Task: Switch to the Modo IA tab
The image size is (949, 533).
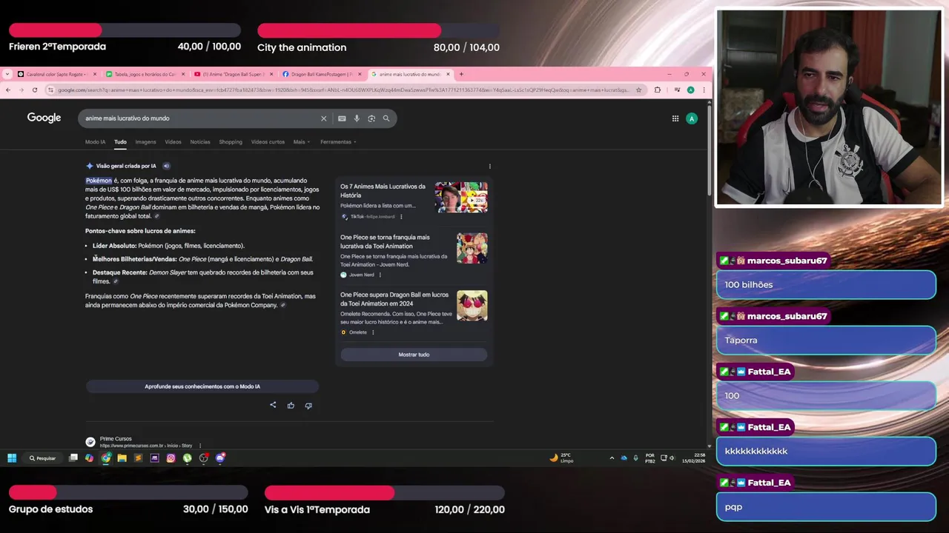Action: (95, 142)
